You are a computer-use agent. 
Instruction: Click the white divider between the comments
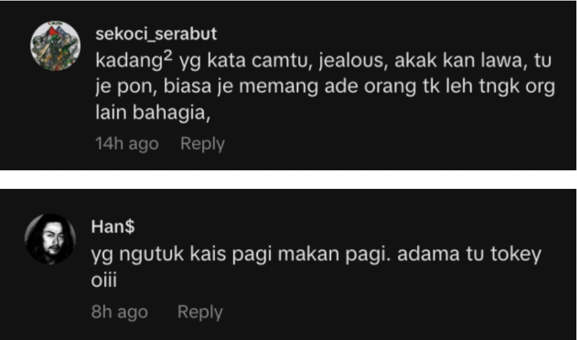pos(289,180)
